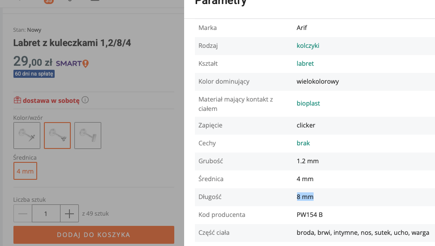Select the highlighted second variant thumbnail
The width and height of the screenshot is (435, 246).
tap(57, 136)
